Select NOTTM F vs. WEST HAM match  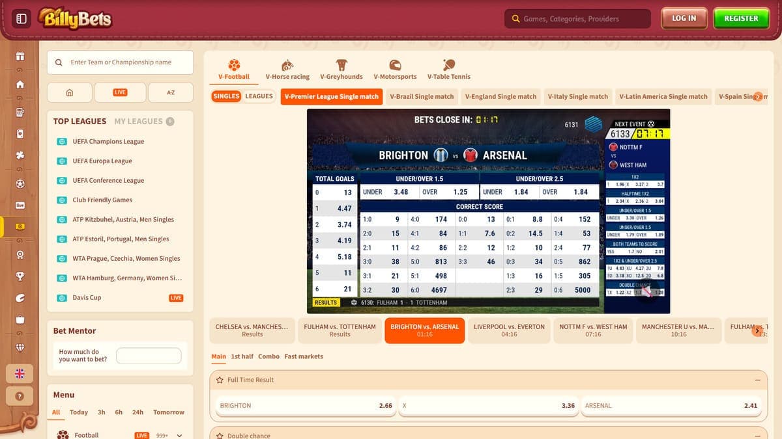tap(593, 330)
